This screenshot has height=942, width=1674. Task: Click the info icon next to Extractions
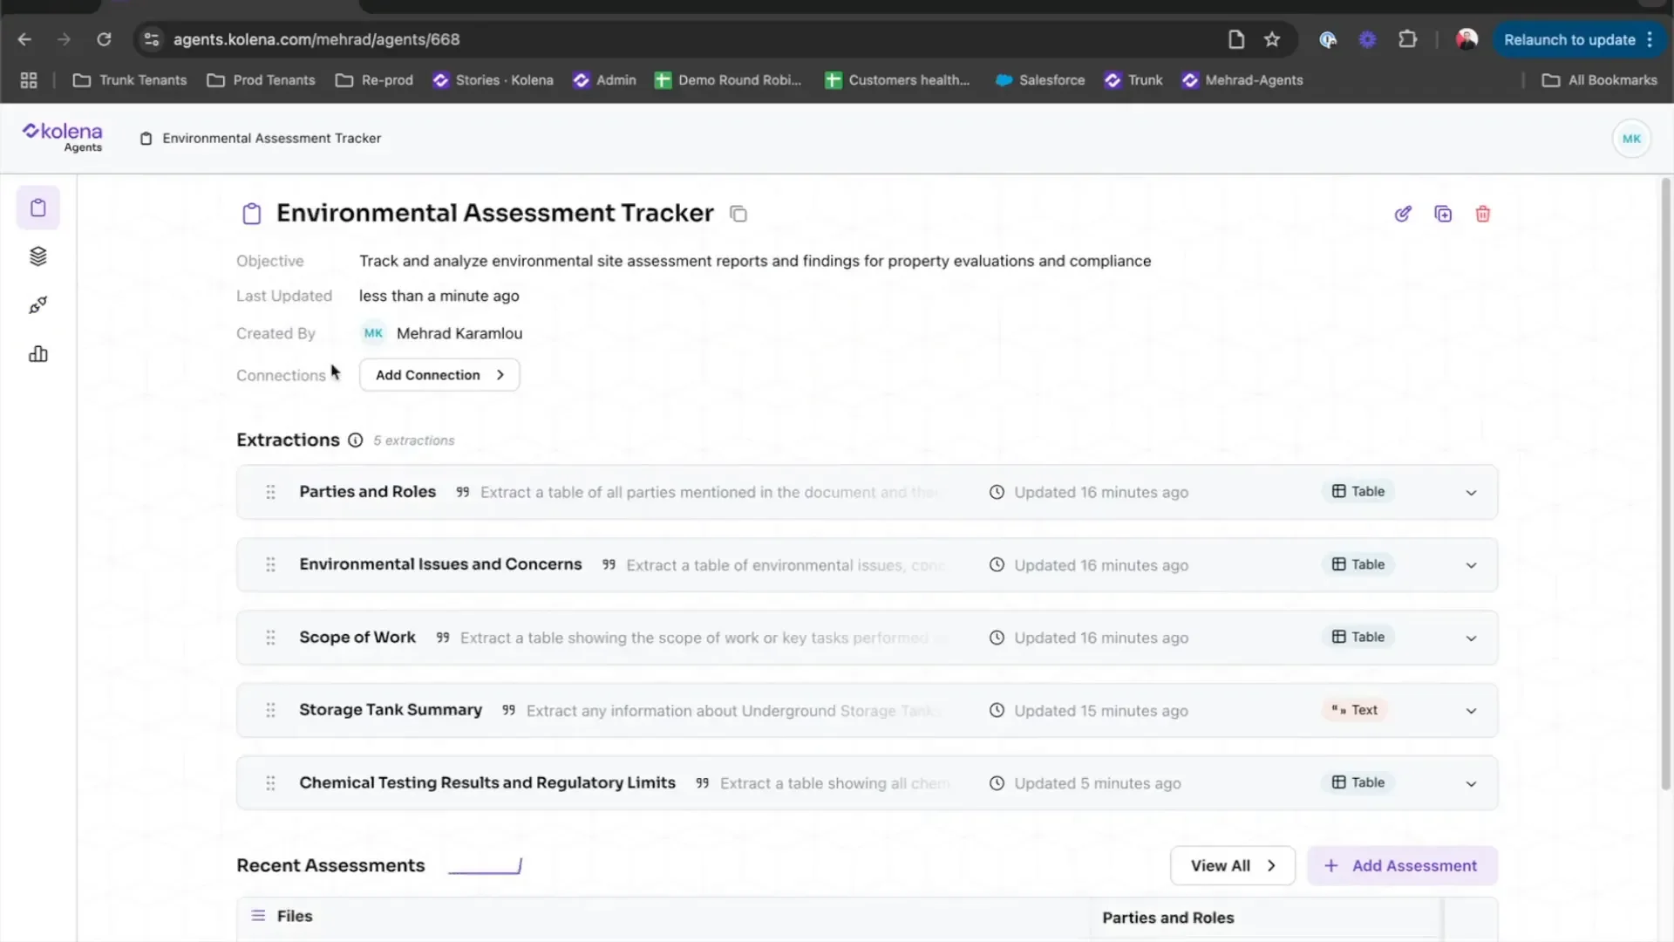(x=354, y=440)
